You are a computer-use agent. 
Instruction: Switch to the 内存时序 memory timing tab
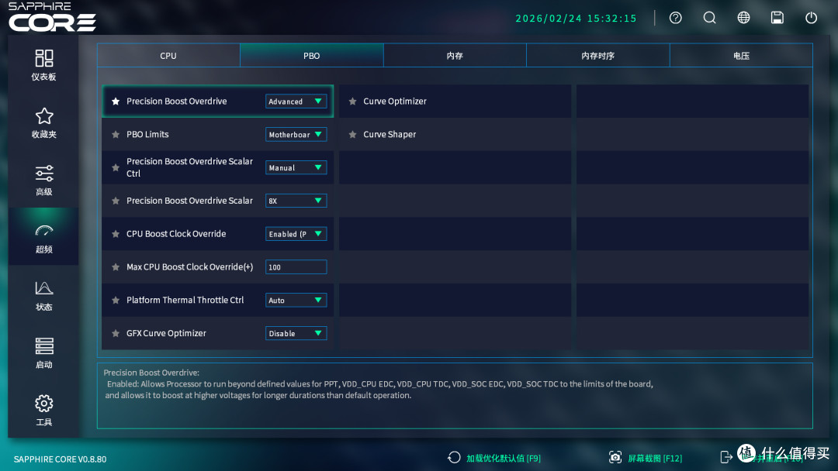[x=598, y=56]
